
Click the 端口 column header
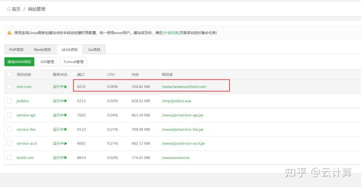coord(81,74)
